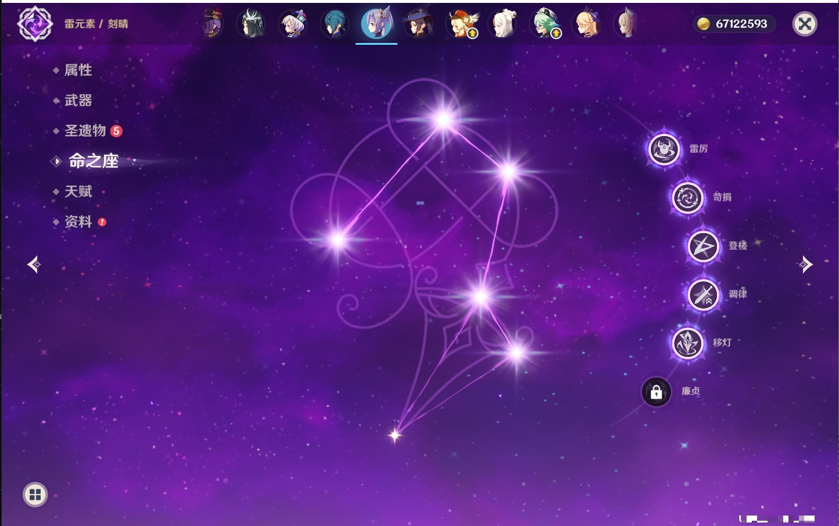
Task: Select the Qiqi character portrait
Action: (292, 24)
